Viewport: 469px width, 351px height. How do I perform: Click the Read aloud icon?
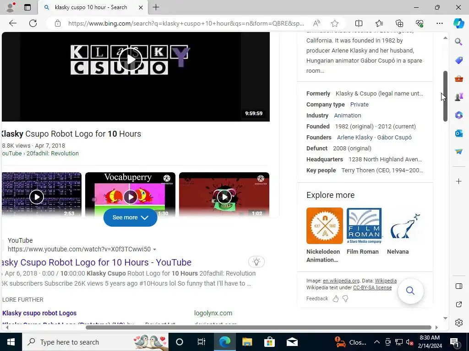point(316,23)
